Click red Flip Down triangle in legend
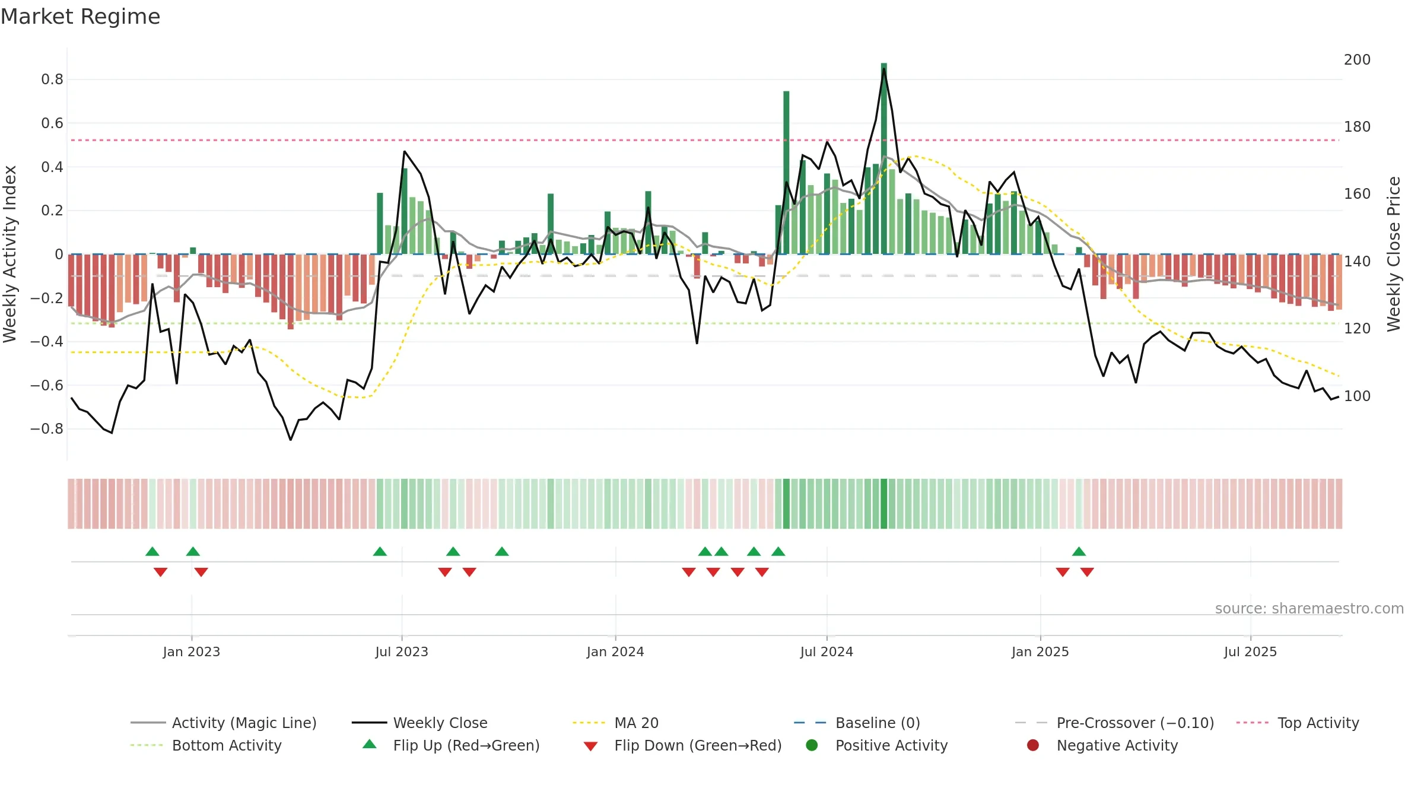 tap(590, 746)
